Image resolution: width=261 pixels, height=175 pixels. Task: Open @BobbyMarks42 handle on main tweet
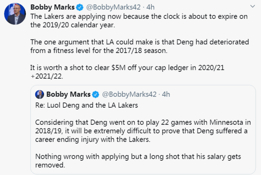[113, 7]
